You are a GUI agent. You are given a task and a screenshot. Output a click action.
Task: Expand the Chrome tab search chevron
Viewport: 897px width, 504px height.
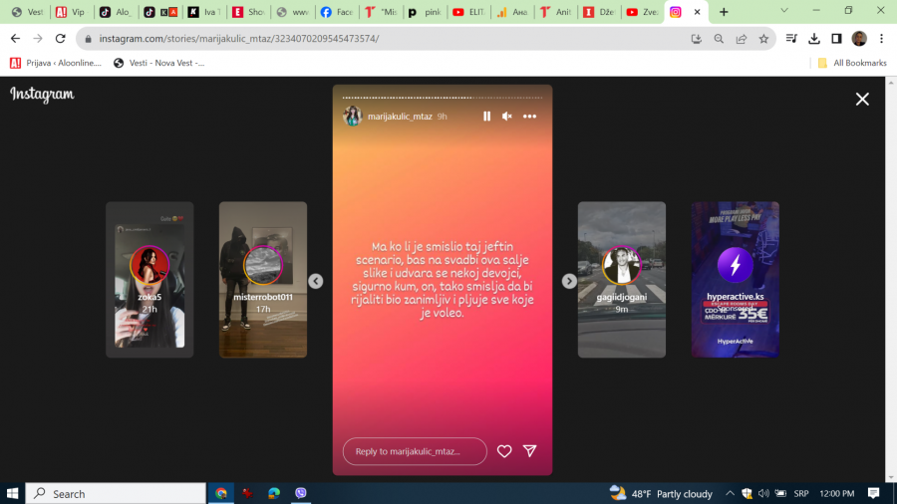pos(784,11)
